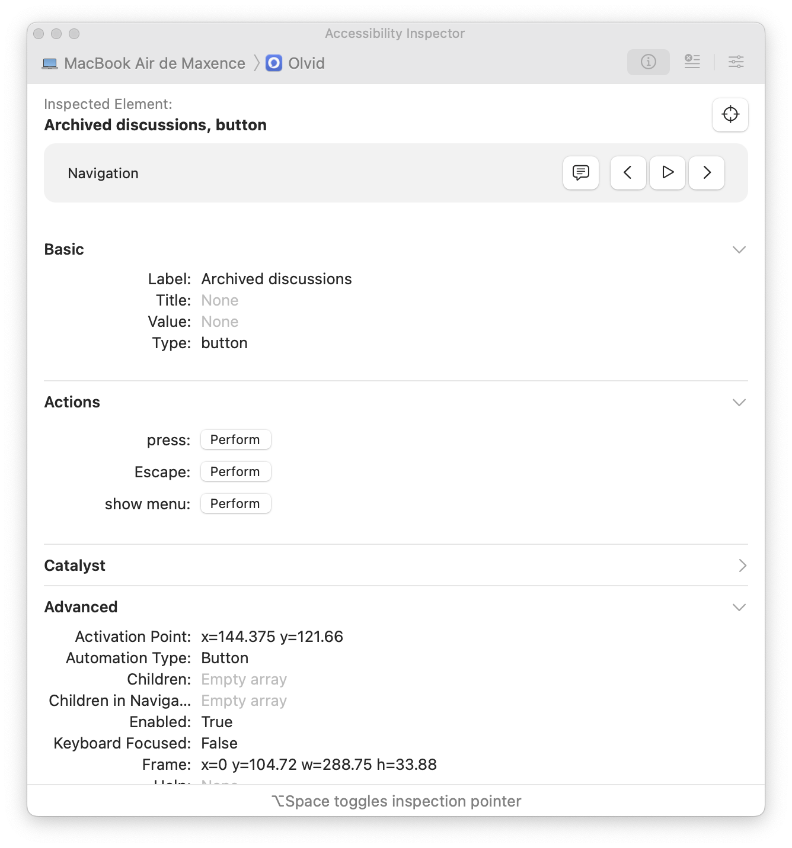Screen dimensions: 792x848
Task: Click the Automation Type Button value
Action: (x=225, y=658)
